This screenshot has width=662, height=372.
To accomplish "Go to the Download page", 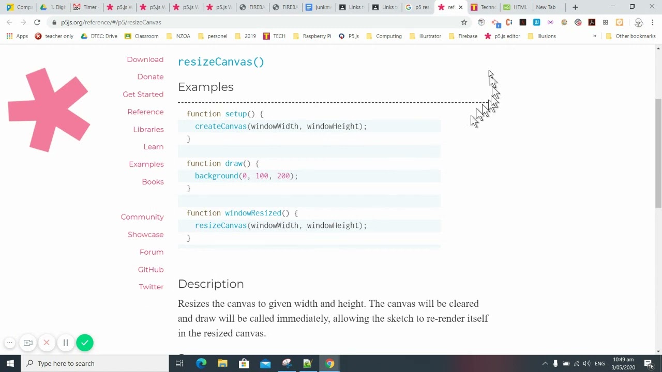I will coord(145,59).
